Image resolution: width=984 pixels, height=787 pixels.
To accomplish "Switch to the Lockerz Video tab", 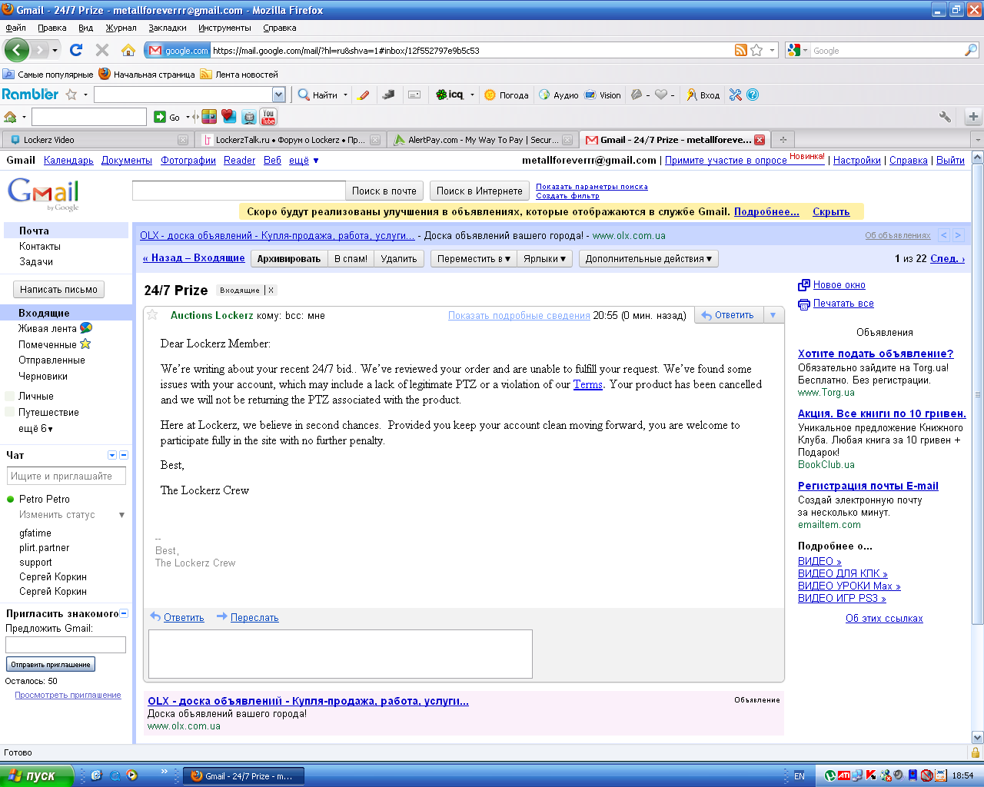I will pos(97,140).
